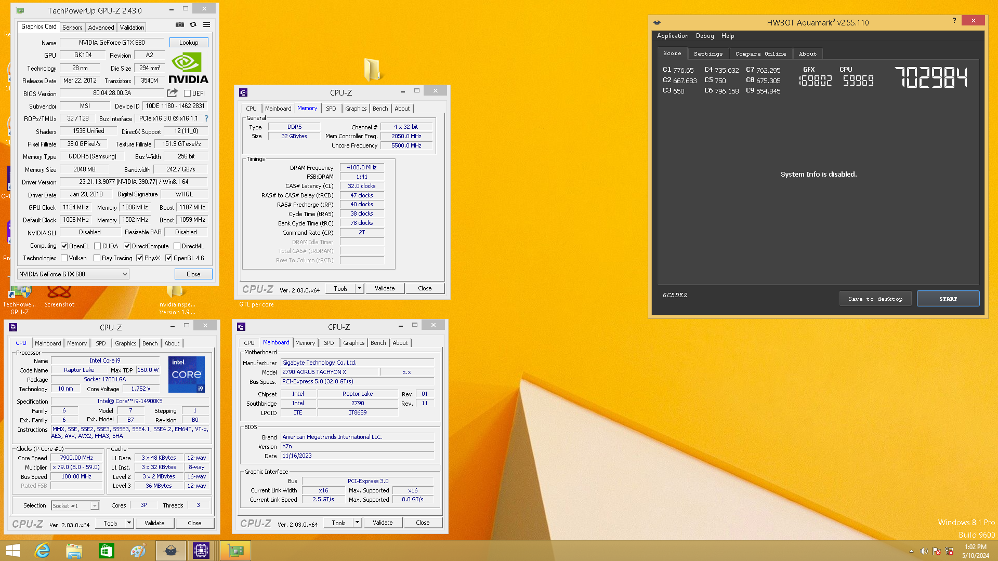Switch to GPU-Z taskbar app
The image size is (998, 561).
[x=235, y=551]
